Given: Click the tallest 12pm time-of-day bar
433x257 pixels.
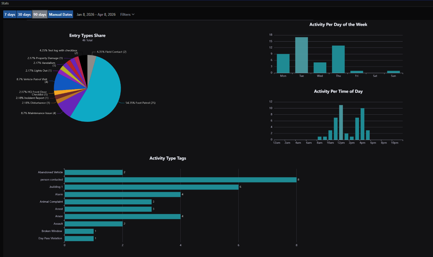Looking at the screenshot, I should click(x=341, y=122).
